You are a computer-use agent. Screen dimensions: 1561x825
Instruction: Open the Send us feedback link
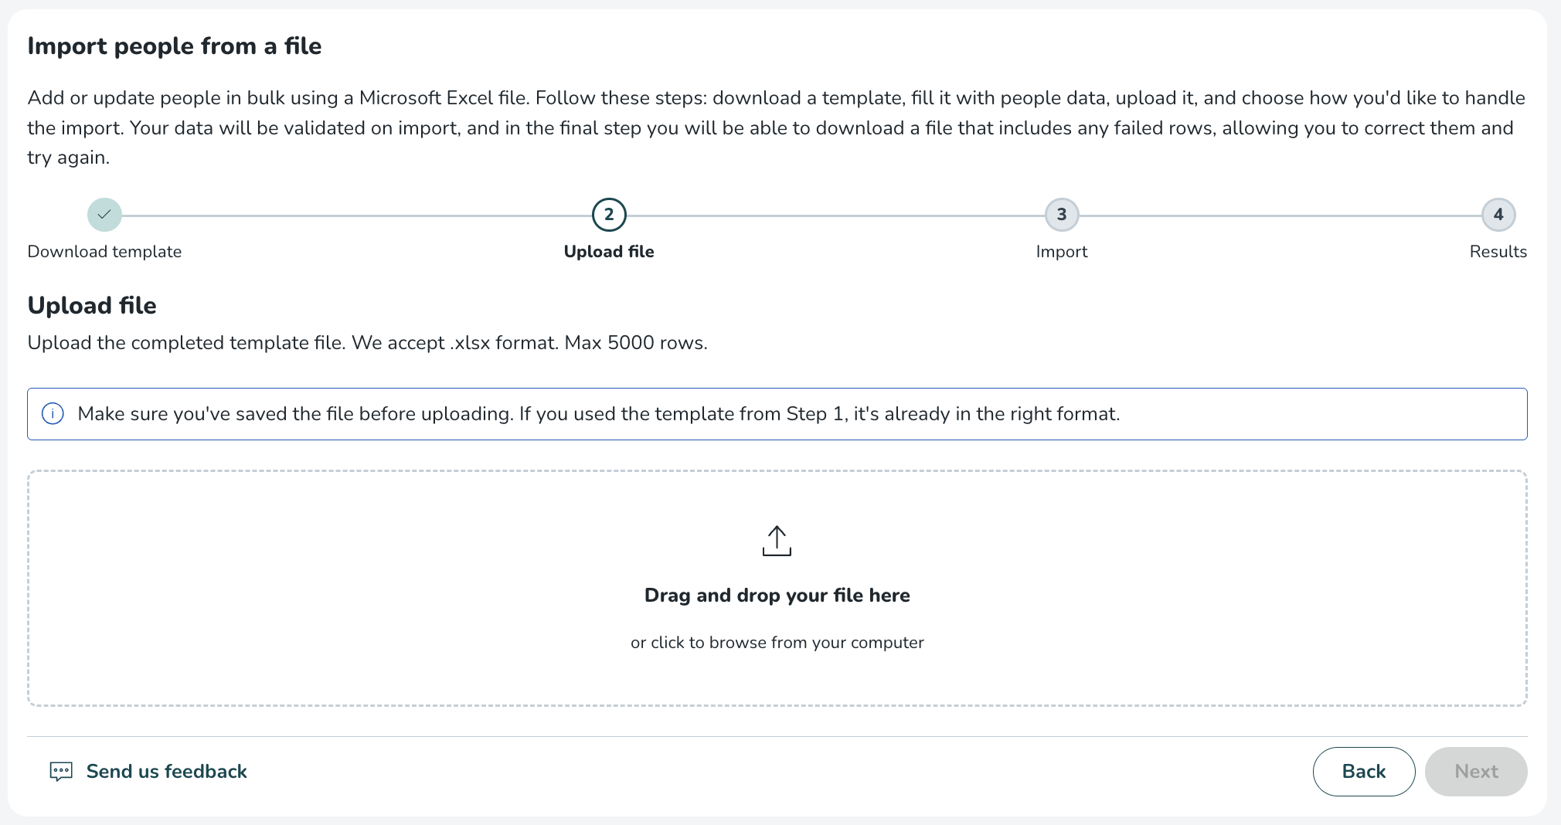pyautogui.click(x=166, y=772)
